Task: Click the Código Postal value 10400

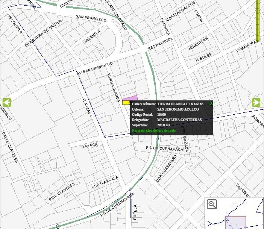Action: [x=161, y=114]
